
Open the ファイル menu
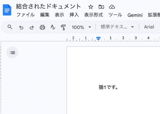coord(25,15)
